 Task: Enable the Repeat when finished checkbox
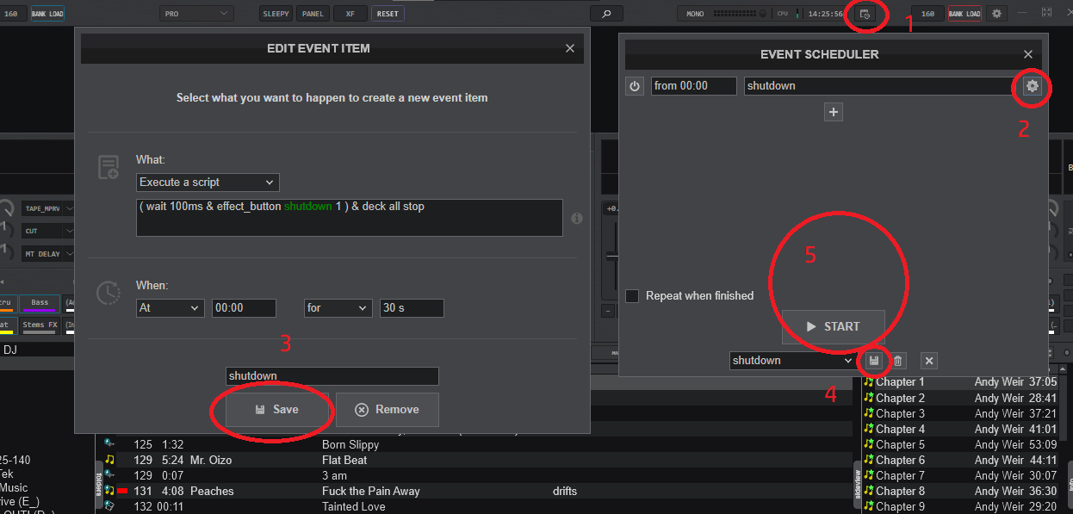point(632,295)
